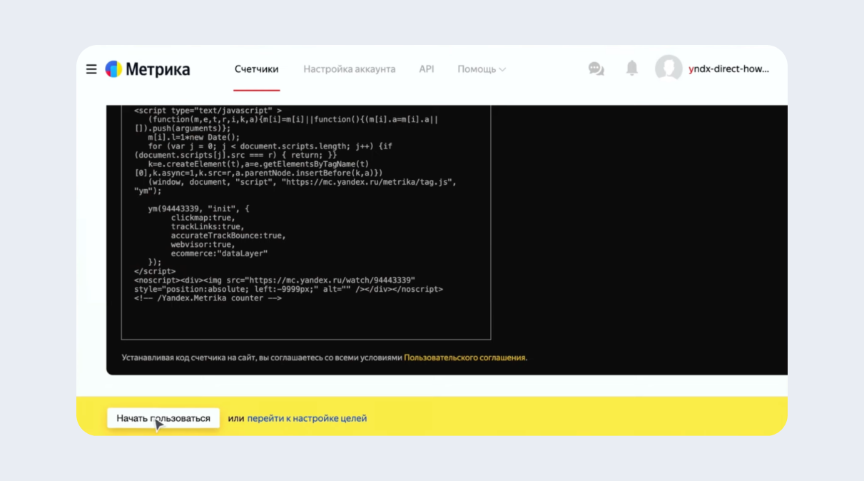Click the accurateTrackBounce:true code line
The image size is (864, 481).
(228, 236)
